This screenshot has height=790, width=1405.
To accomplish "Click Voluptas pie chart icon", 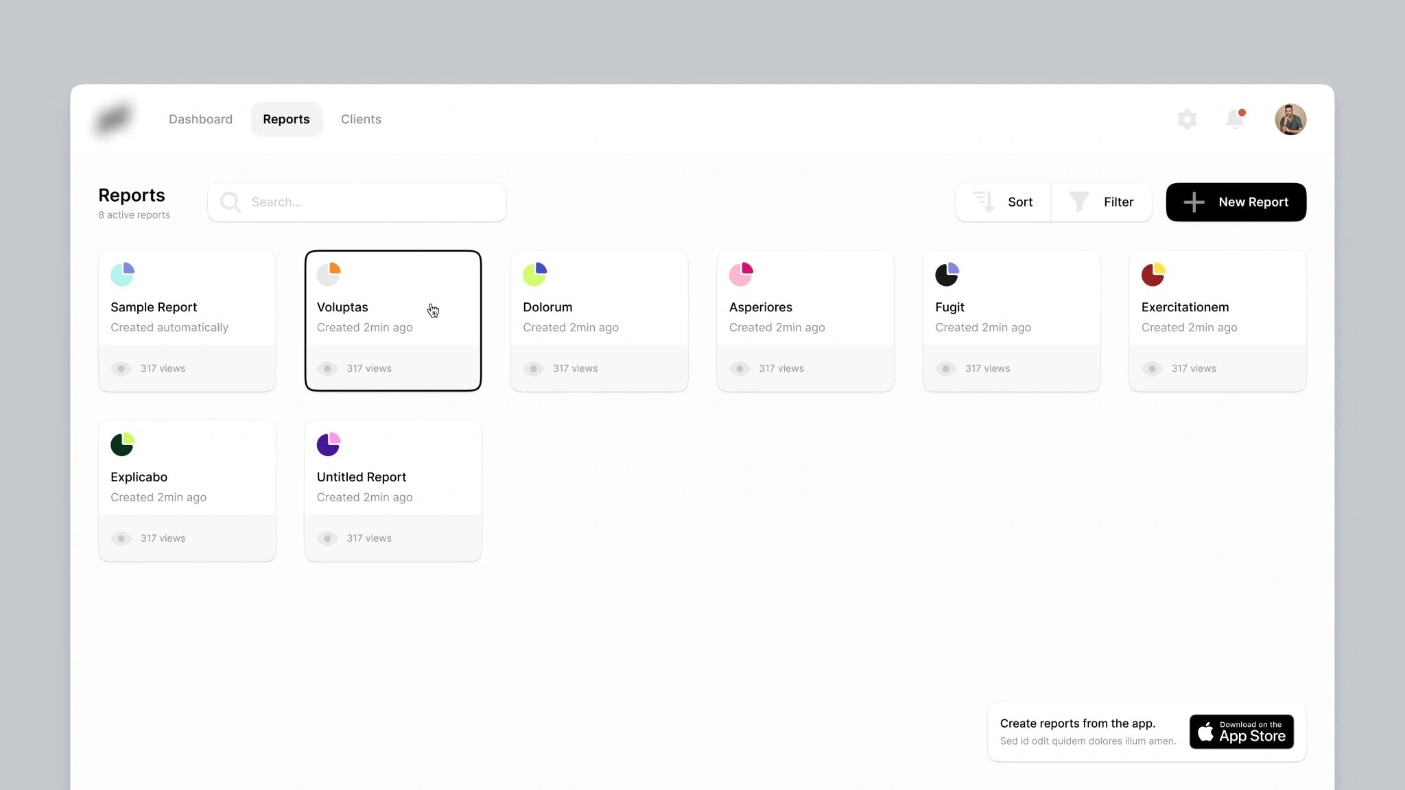I will (x=329, y=274).
